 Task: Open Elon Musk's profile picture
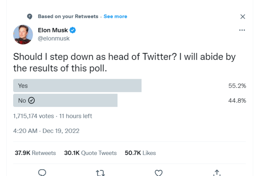pos(23,35)
